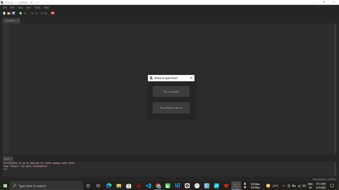Click the Step into icon

tap(37, 14)
